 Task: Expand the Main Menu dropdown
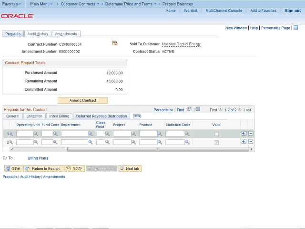(x=41, y=4)
